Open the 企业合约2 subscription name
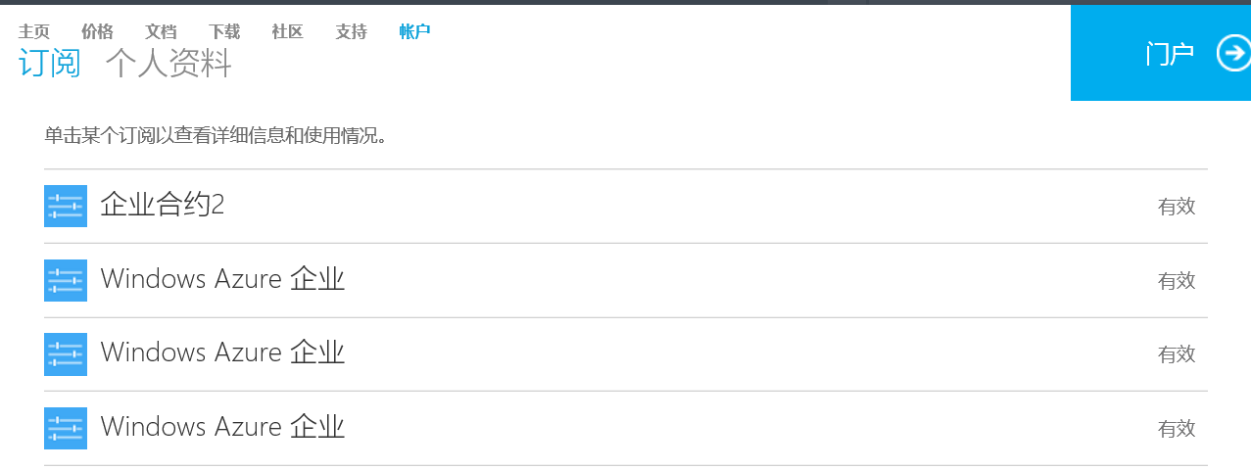This screenshot has height=470, width=1251. (163, 206)
